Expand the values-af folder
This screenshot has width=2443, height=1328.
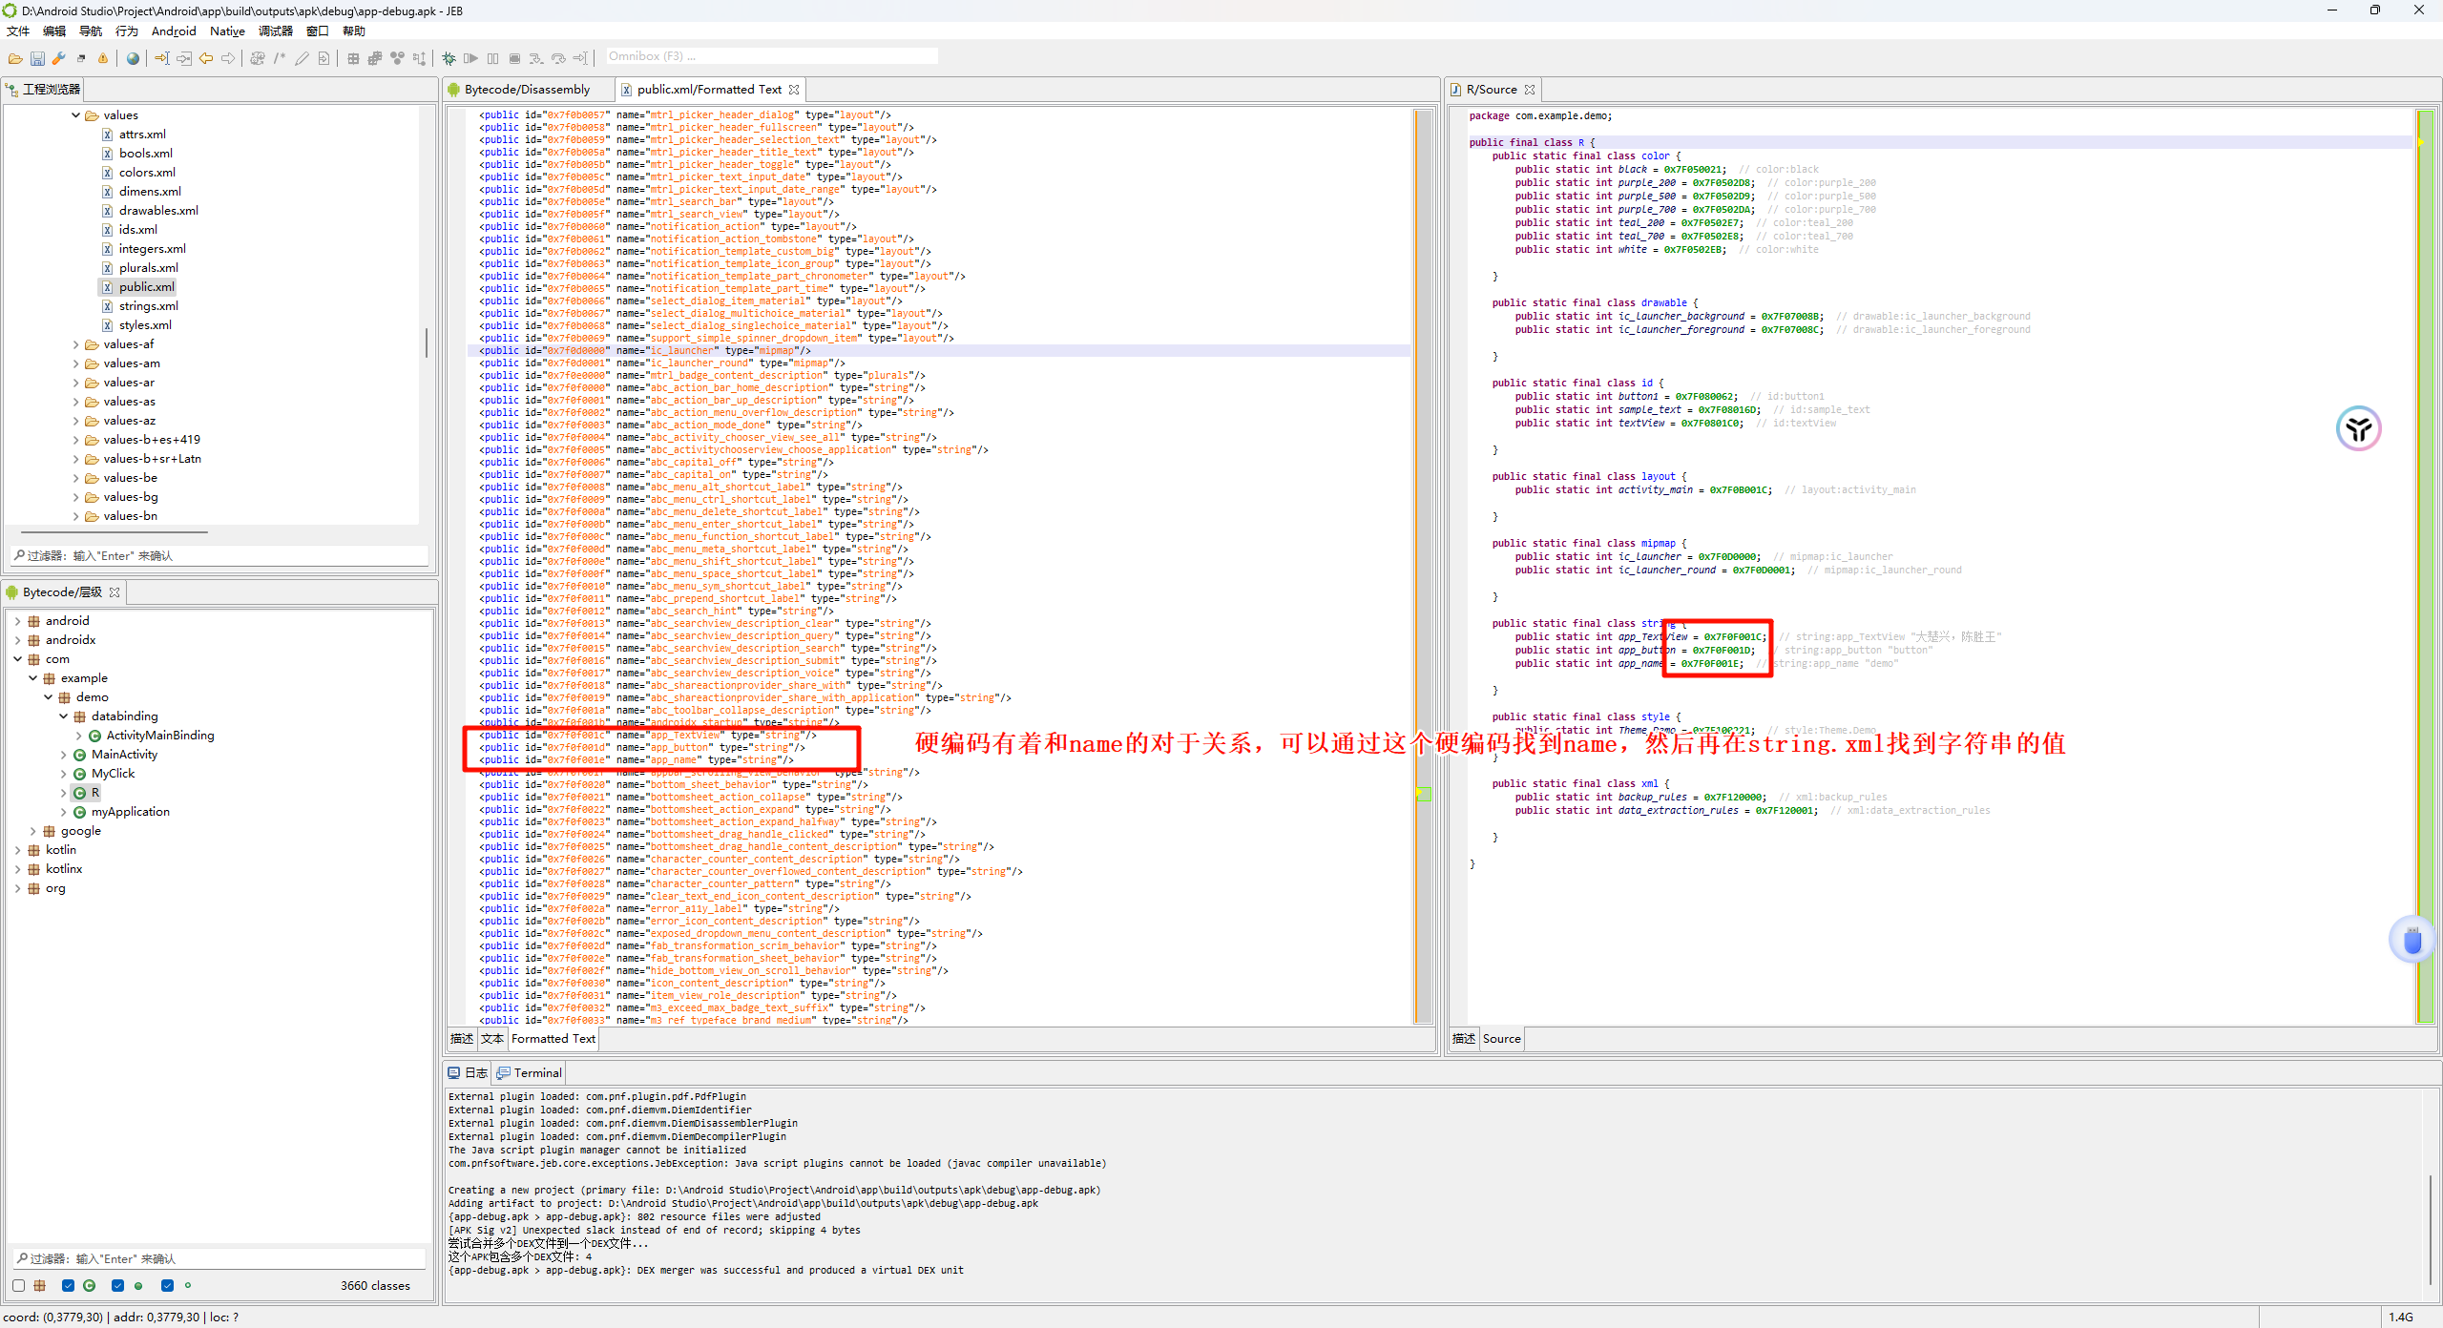tap(76, 344)
